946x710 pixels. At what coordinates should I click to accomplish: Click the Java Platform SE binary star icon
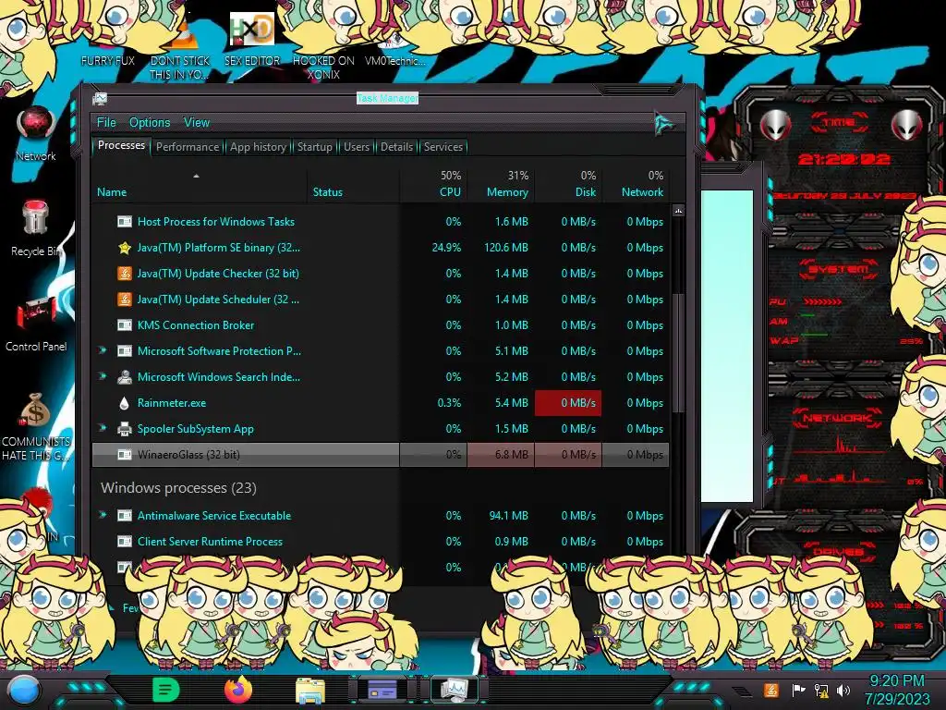point(125,248)
